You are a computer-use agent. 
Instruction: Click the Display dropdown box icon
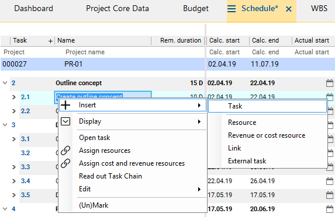65,121
